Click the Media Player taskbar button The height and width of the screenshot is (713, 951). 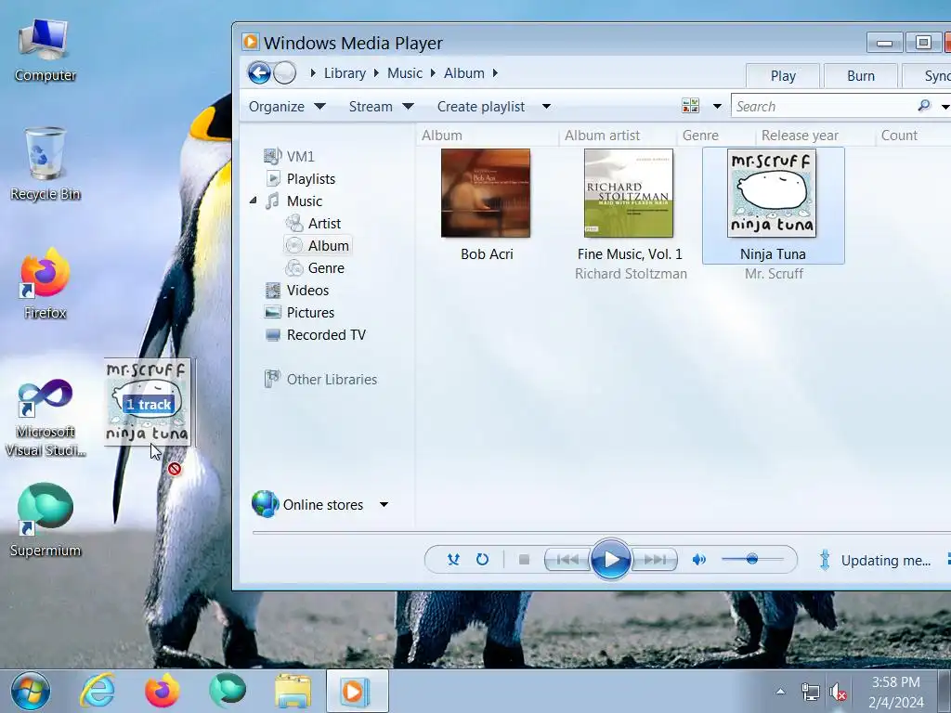tap(357, 691)
